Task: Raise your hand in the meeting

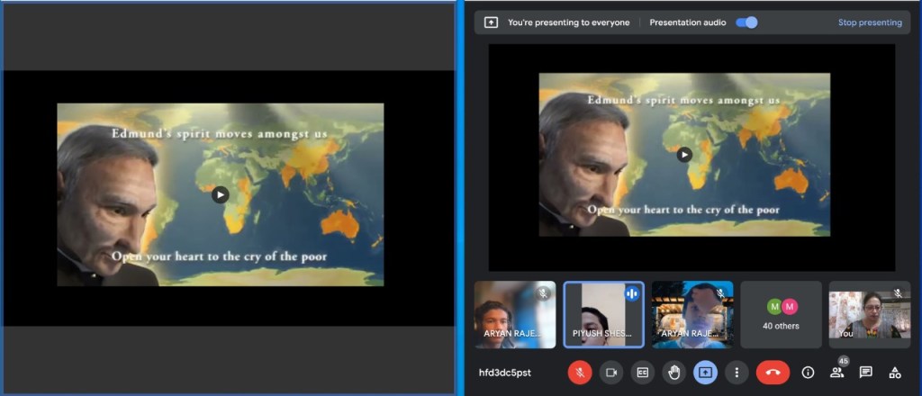Action: [673, 372]
